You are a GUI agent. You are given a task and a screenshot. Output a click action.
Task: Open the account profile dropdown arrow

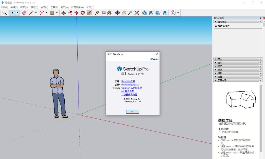[x=178, y=13]
